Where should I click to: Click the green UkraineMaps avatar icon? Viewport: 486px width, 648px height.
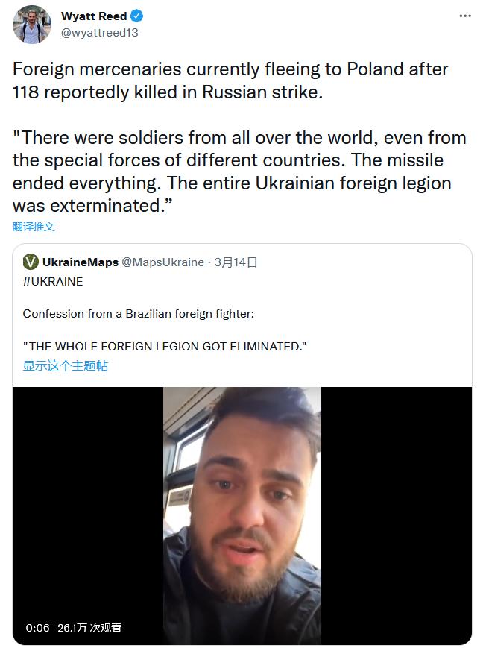31,262
